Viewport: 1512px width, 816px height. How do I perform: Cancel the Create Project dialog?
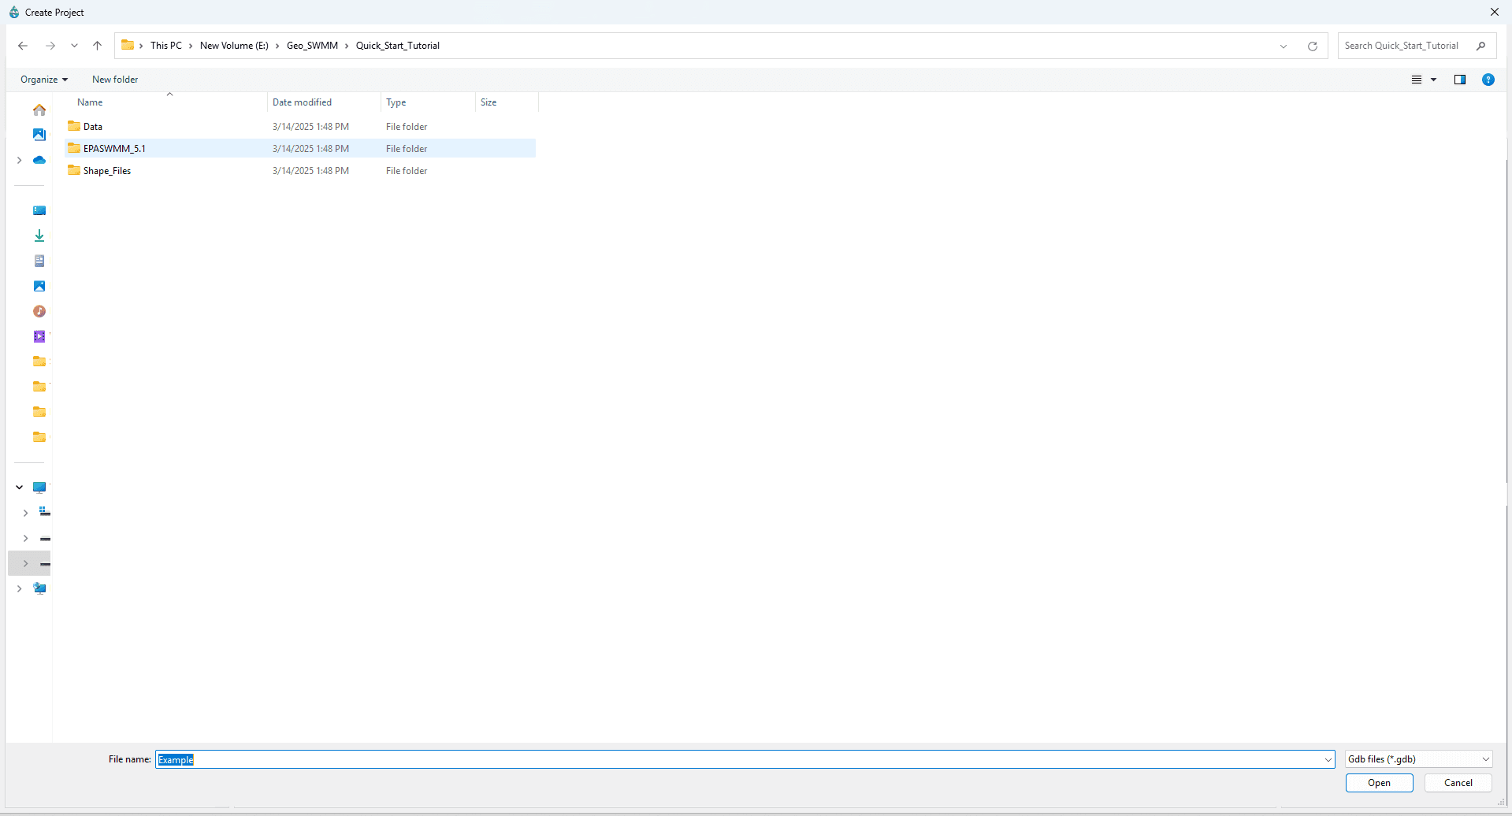click(x=1457, y=782)
